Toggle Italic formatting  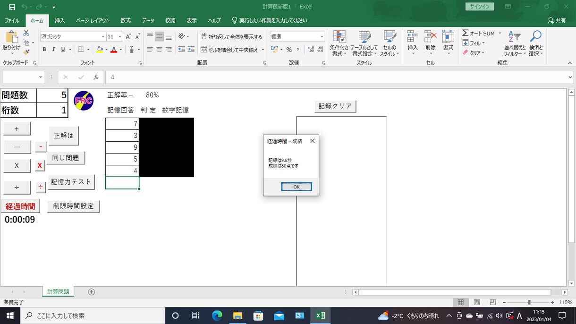53,50
